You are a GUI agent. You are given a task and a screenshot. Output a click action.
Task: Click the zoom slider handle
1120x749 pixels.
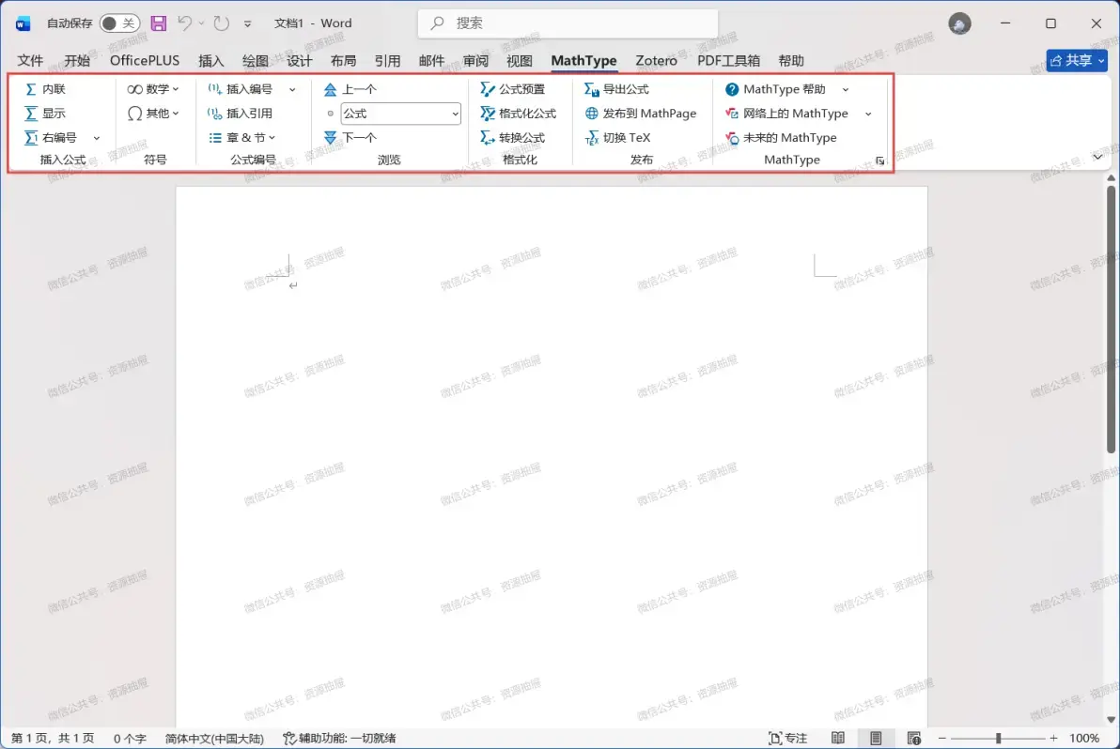pos(999,739)
